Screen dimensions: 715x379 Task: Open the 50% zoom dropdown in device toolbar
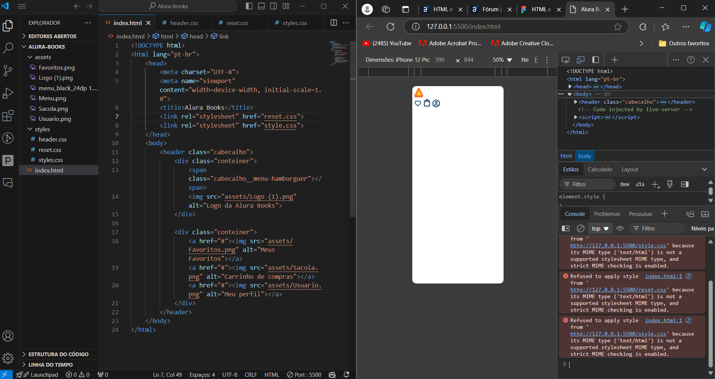tap(502, 60)
